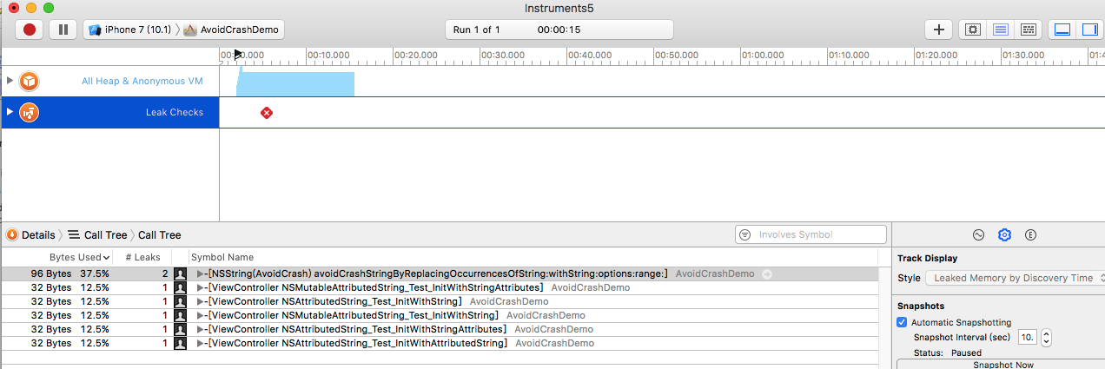
Task: Pause the current recording
Action: click(x=63, y=30)
